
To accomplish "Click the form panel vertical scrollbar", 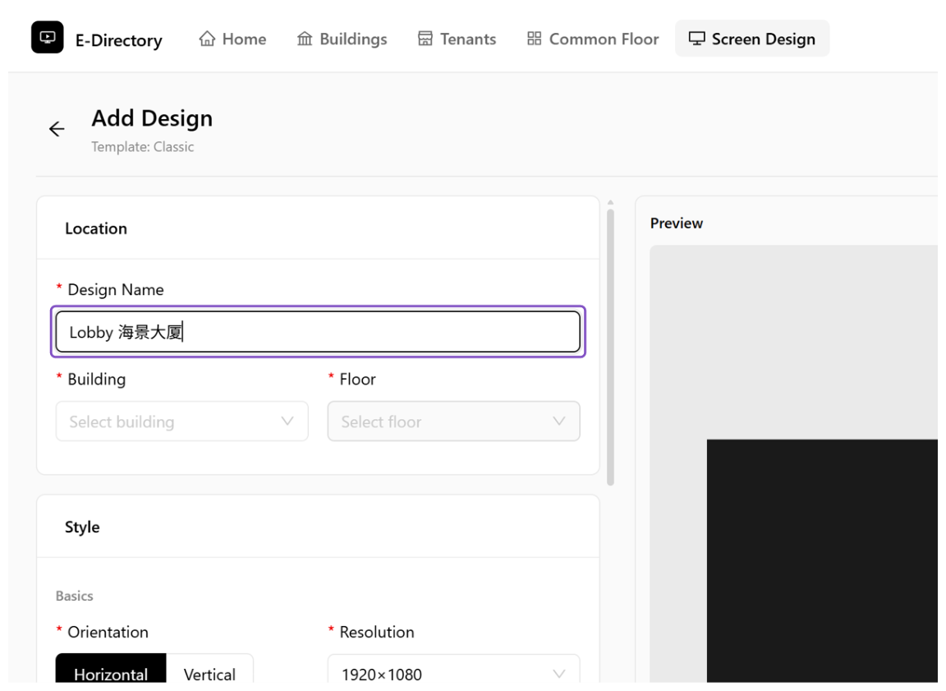I will pyautogui.click(x=611, y=347).
